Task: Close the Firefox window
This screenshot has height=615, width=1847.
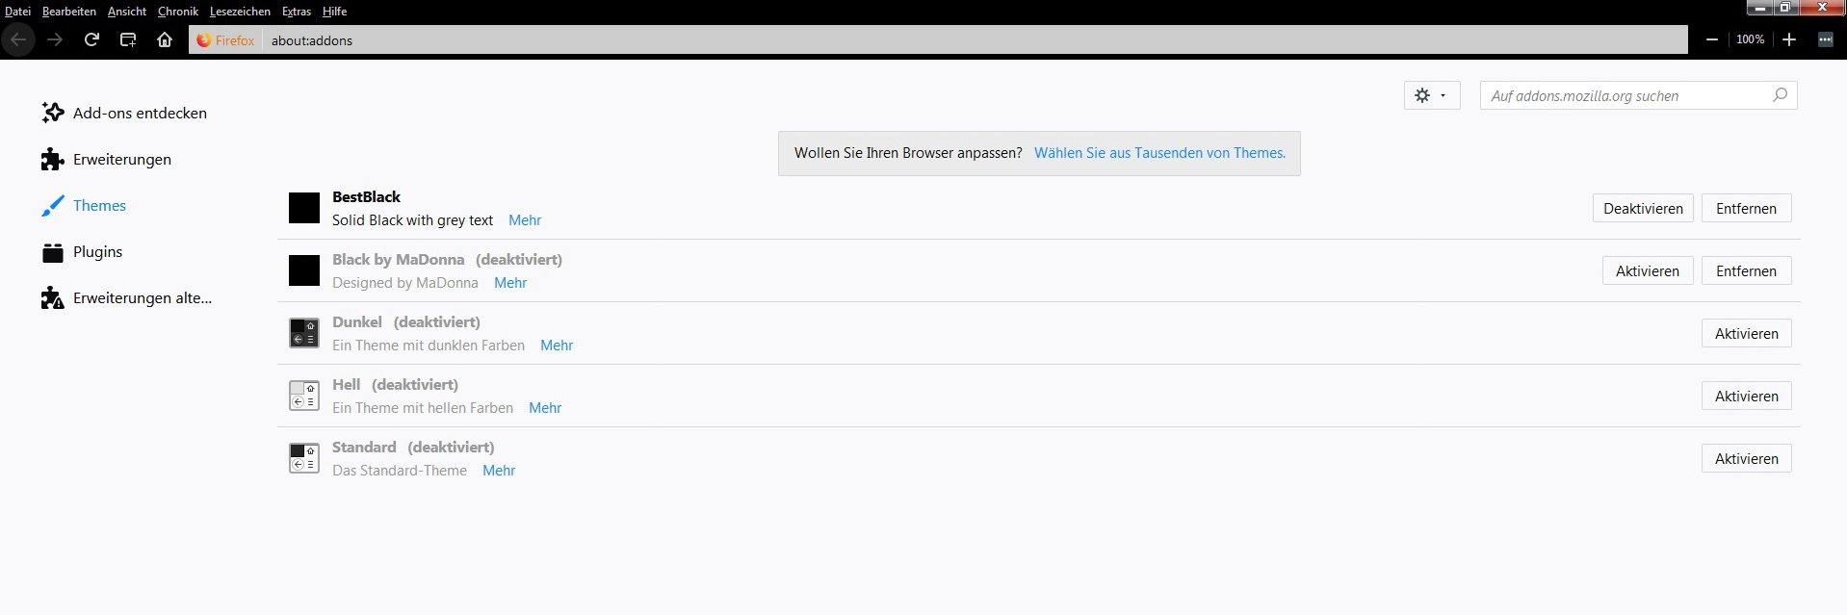Action: [1821, 8]
